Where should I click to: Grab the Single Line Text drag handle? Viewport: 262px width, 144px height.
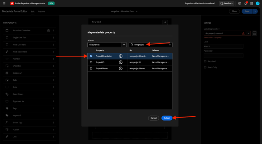point(53,38)
